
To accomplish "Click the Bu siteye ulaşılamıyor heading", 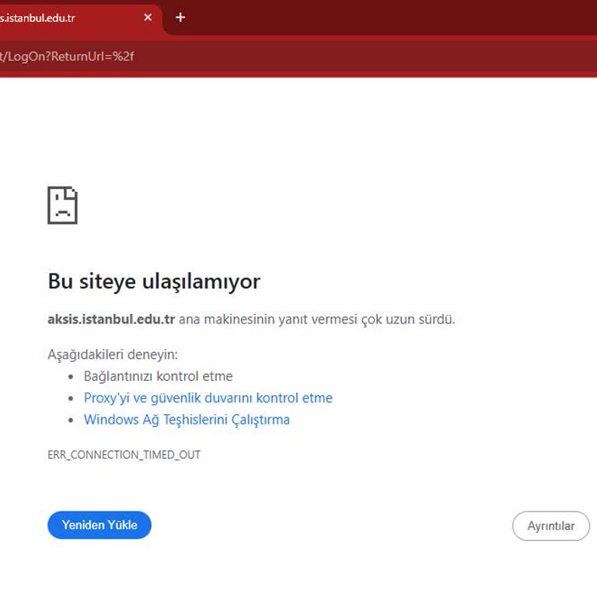I will click(x=154, y=281).
